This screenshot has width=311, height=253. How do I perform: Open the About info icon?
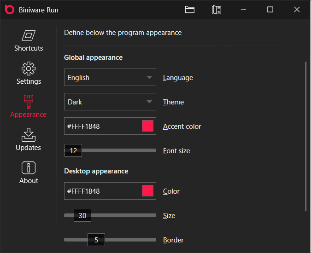(x=29, y=168)
